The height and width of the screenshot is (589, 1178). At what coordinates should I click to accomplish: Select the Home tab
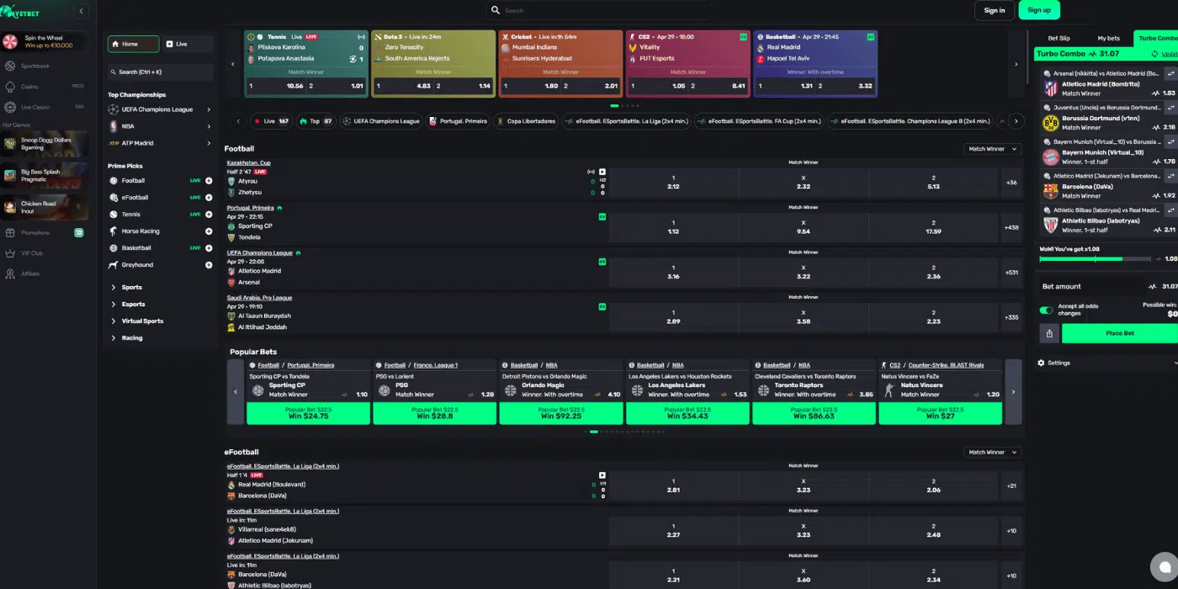coord(133,44)
